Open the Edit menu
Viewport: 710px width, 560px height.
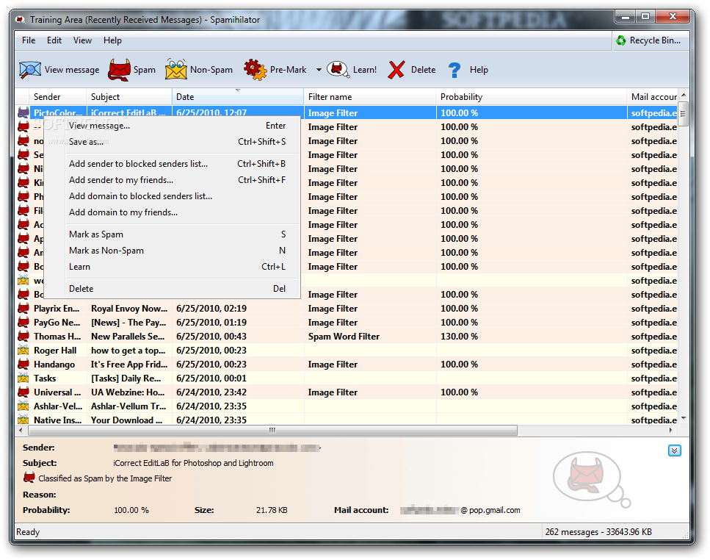coord(54,40)
